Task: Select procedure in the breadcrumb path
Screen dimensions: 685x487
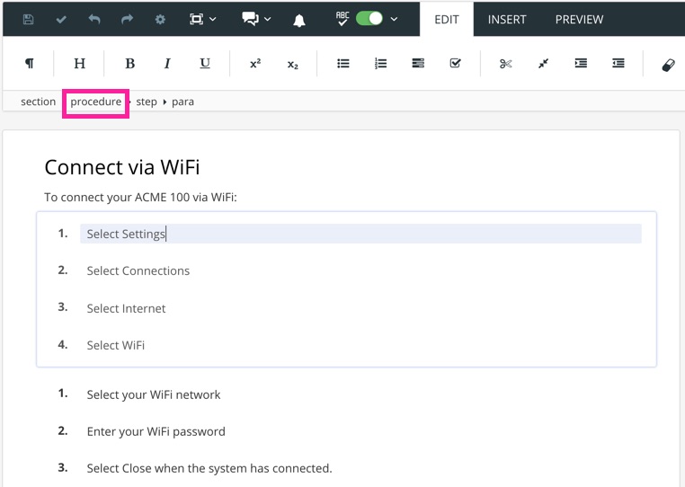Action: pyautogui.click(x=95, y=102)
